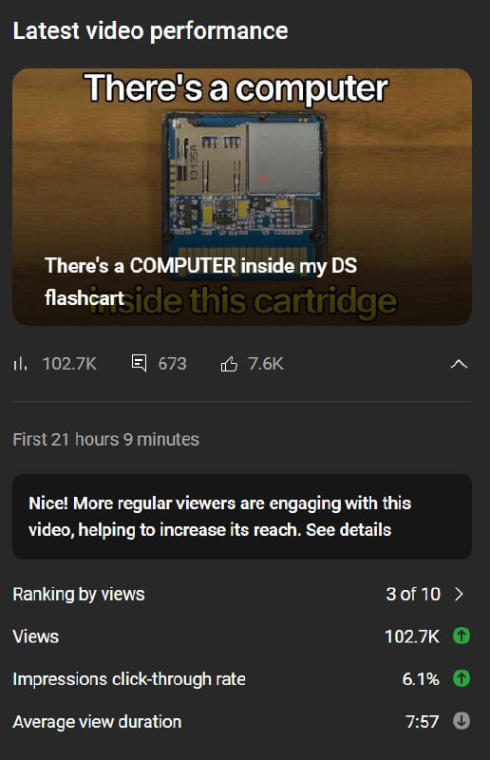Screen dimensions: 490x760
Task: Select the Ranking by views row
Action: pos(242,594)
